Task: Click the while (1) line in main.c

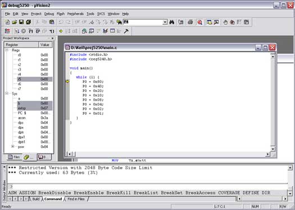Action: (x=88, y=77)
